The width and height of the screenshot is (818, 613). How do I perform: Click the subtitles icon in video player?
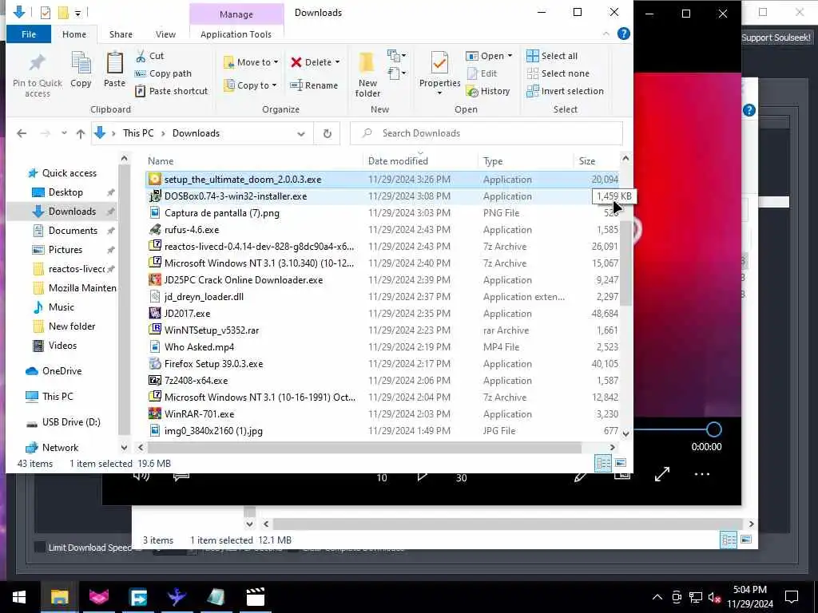tap(181, 477)
